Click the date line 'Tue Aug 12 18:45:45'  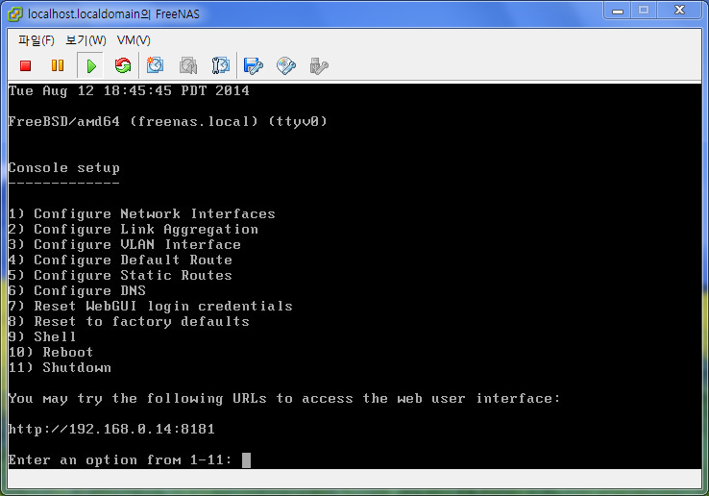(x=129, y=91)
